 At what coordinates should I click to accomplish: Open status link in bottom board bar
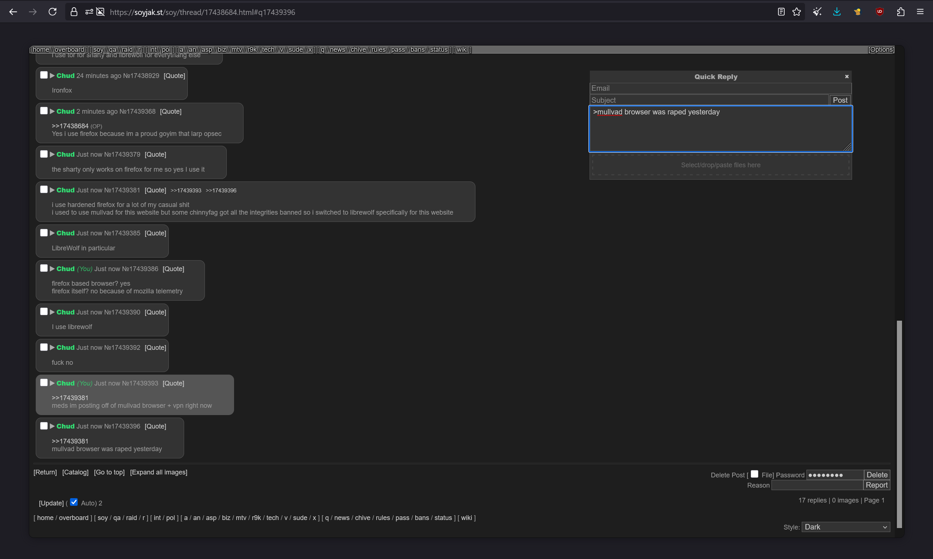pos(443,517)
